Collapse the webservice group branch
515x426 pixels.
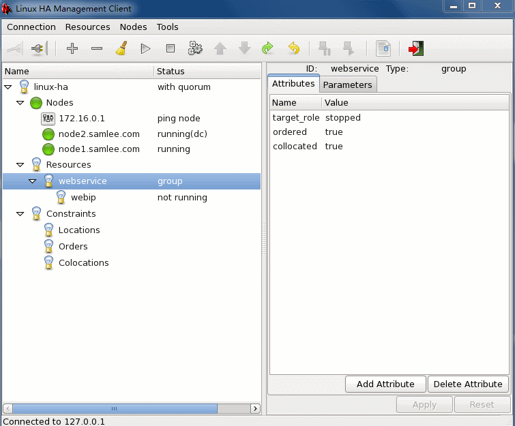pos(33,181)
